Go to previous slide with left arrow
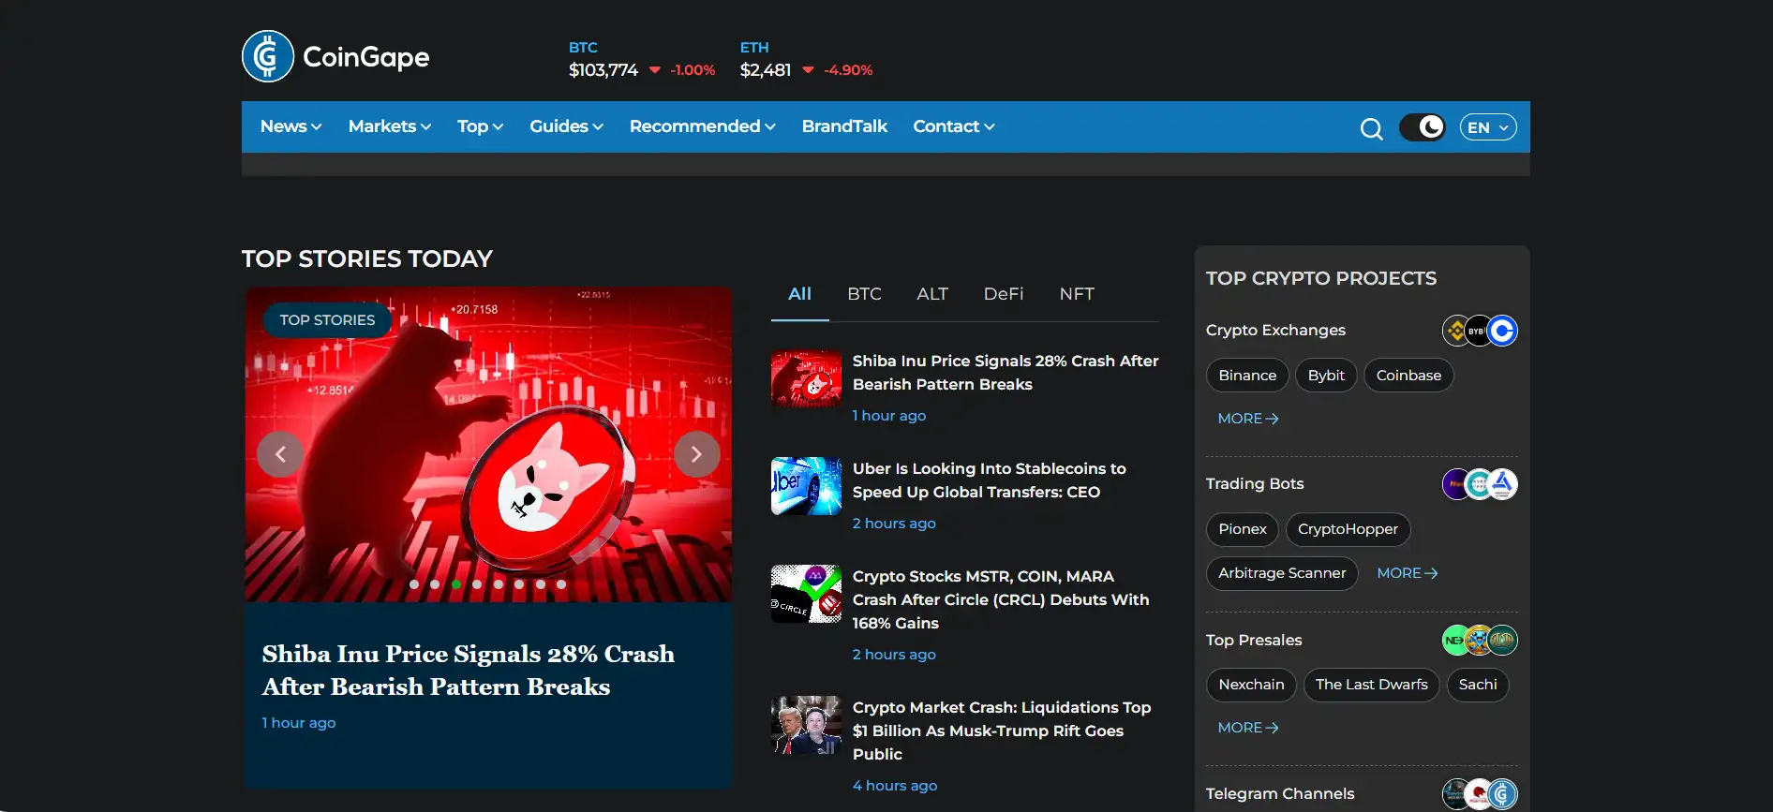Viewport: 1773px width, 812px height. [280, 454]
